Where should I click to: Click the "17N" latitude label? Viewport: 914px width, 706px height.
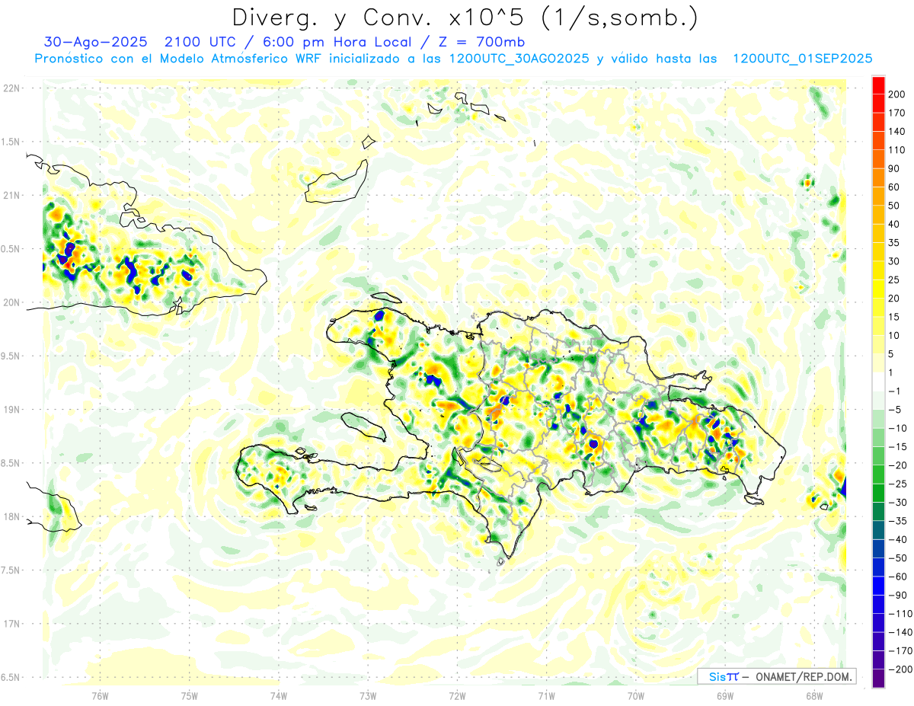pyautogui.click(x=11, y=624)
